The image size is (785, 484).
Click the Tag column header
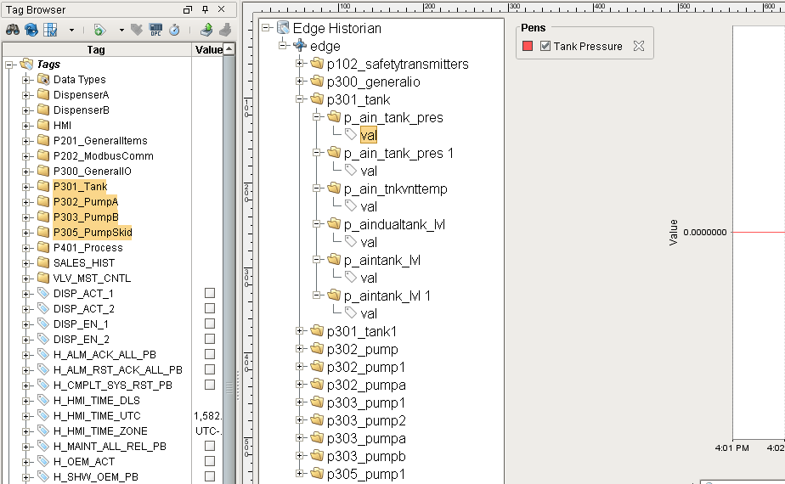pyautogui.click(x=97, y=49)
